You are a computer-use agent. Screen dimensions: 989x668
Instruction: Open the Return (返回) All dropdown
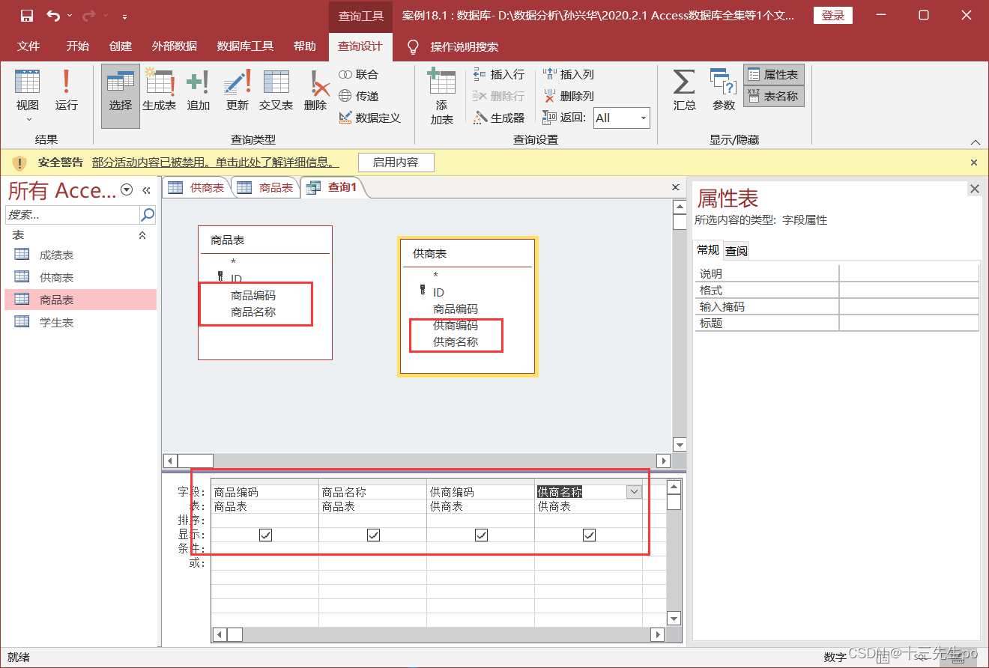(x=643, y=118)
